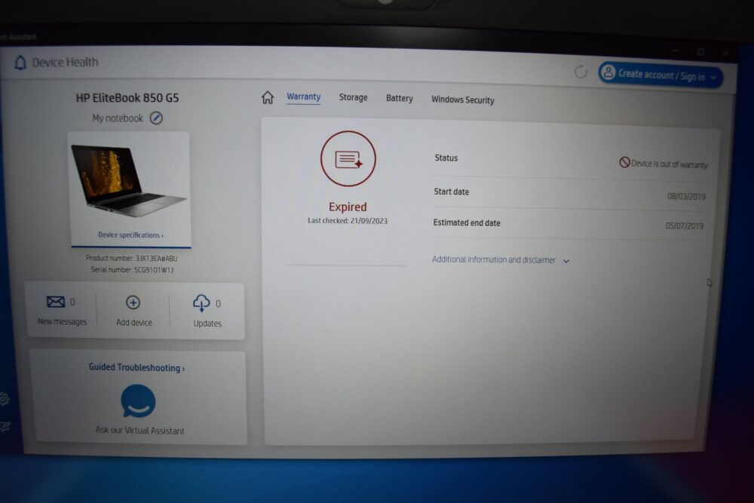Edit the My notebook nickname
The width and height of the screenshot is (754, 503).
(x=156, y=118)
